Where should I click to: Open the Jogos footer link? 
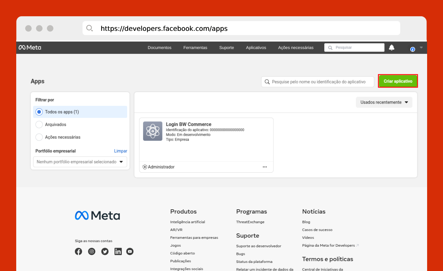coord(175,245)
